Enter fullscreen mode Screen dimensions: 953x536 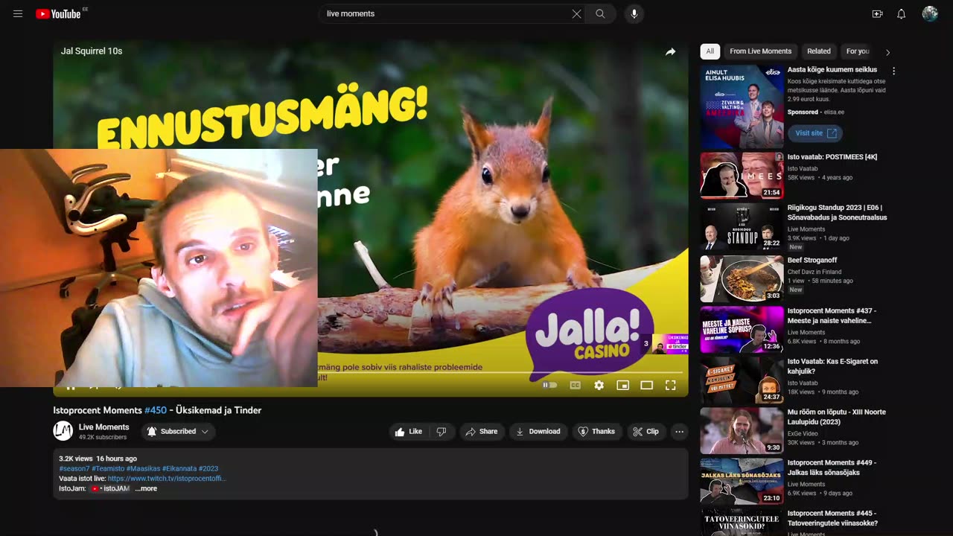670,385
